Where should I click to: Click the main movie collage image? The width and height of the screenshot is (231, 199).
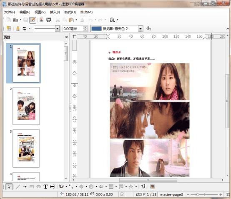coord(150,120)
